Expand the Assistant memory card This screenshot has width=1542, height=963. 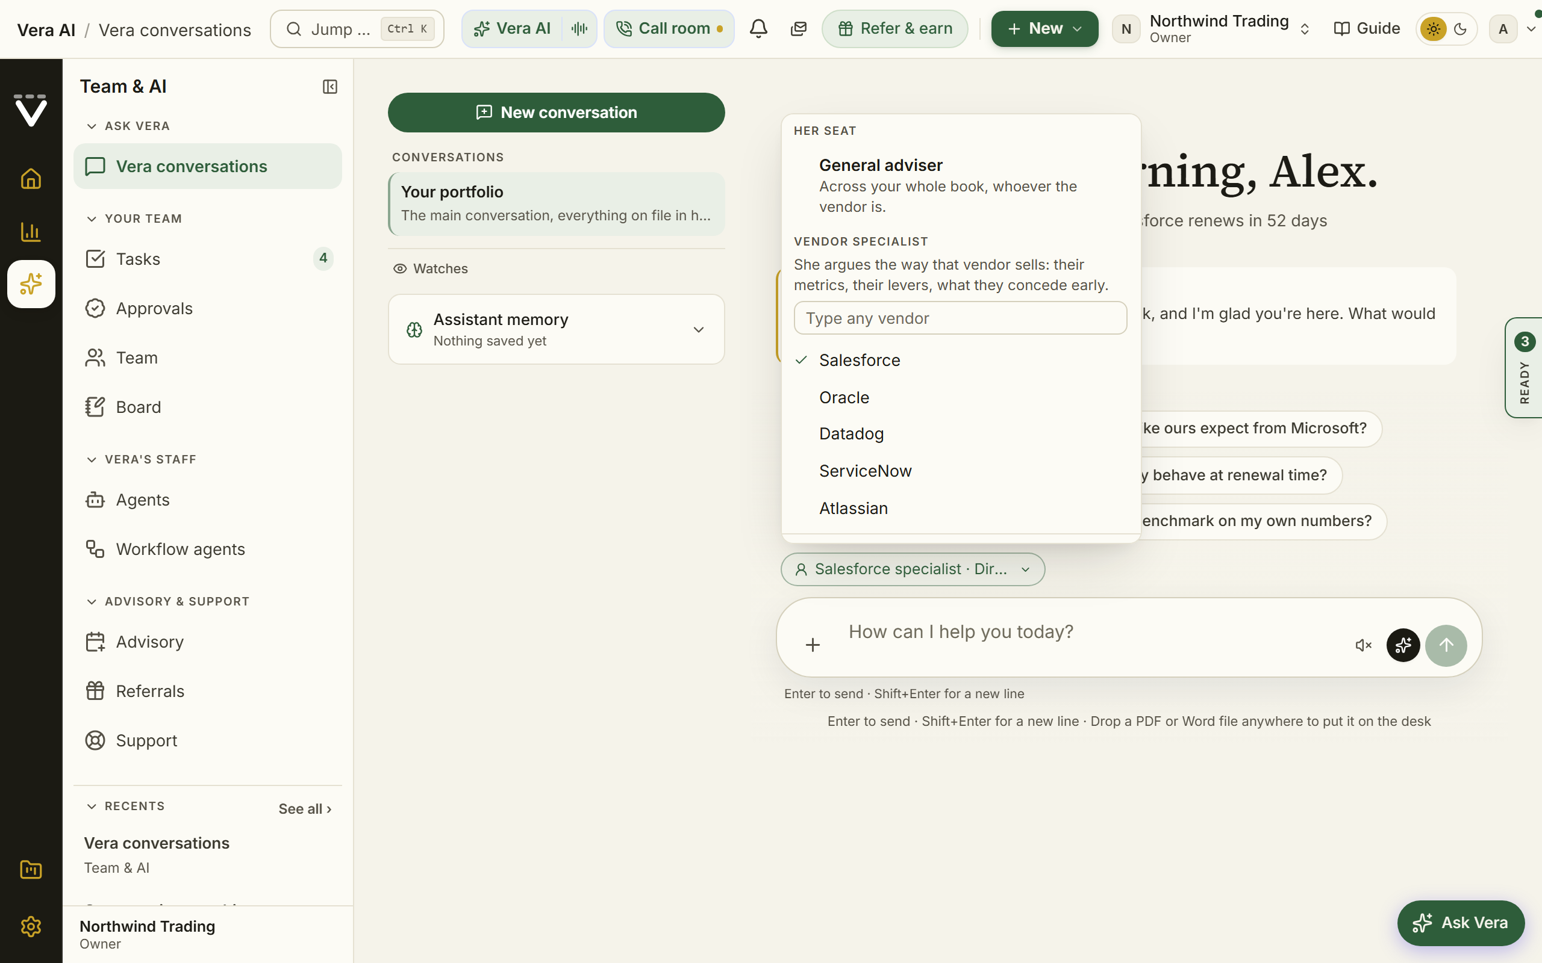click(557, 329)
